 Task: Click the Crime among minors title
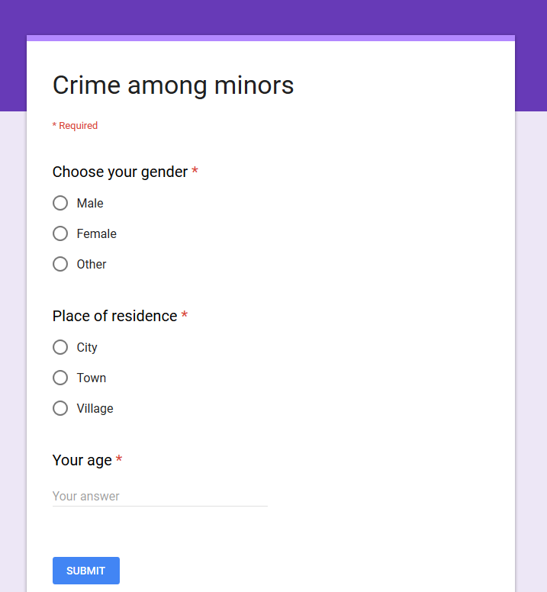pos(173,85)
